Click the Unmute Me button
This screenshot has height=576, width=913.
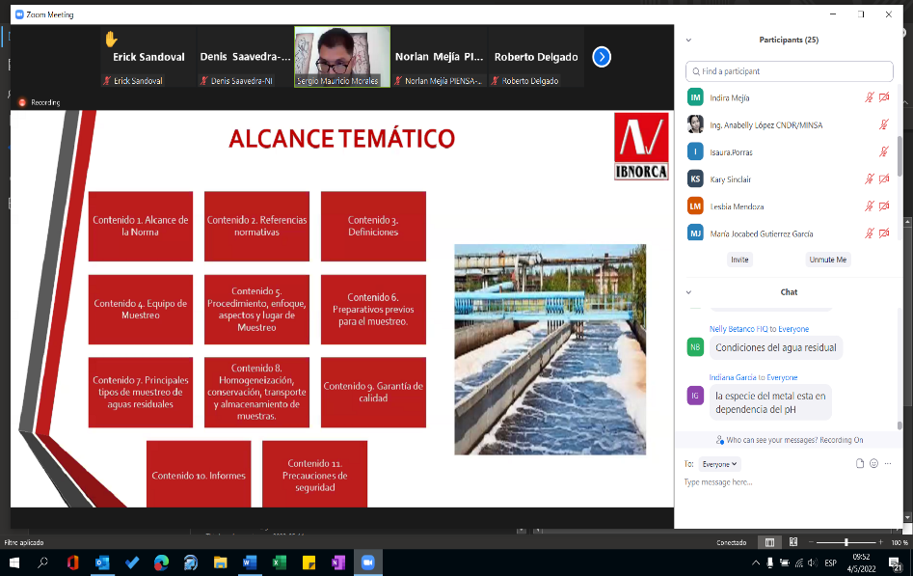click(827, 260)
